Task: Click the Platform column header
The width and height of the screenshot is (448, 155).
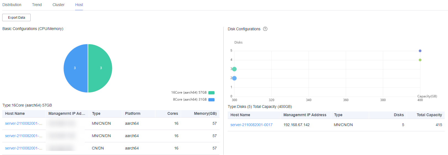Action: [x=132, y=113]
